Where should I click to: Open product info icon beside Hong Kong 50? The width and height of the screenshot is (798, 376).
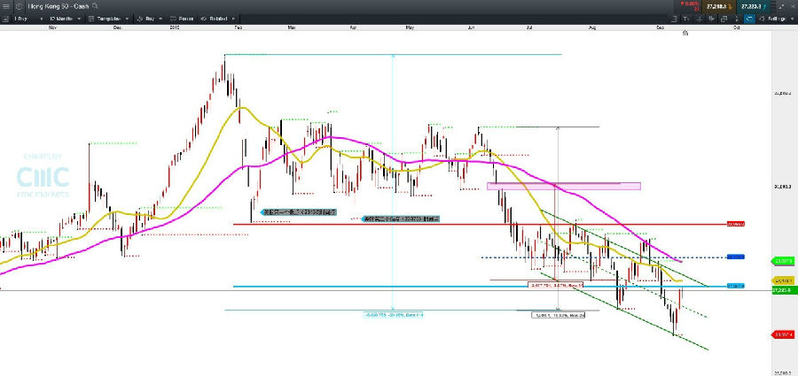19,6
